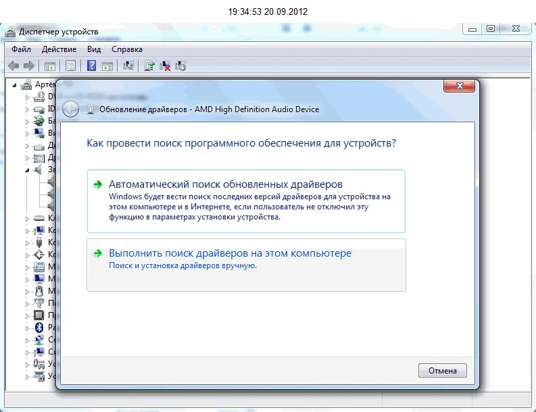The height and width of the screenshot is (412, 536).
Task: Select the green battery icon in the tree
Action: tap(39, 121)
